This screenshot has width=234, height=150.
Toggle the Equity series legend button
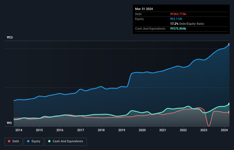click(34, 141)
